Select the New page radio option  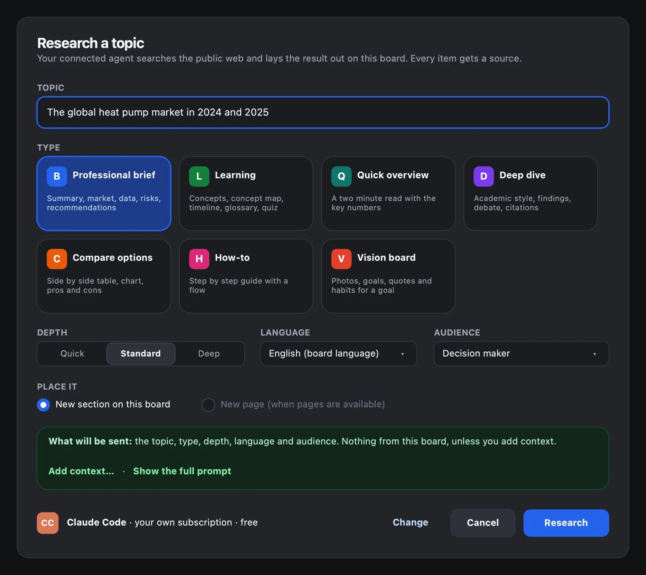point(208,405)
